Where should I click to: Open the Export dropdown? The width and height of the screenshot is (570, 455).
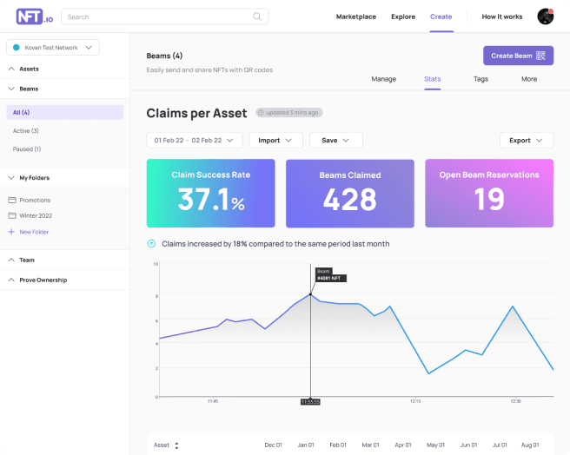click(x=526, y=140)
